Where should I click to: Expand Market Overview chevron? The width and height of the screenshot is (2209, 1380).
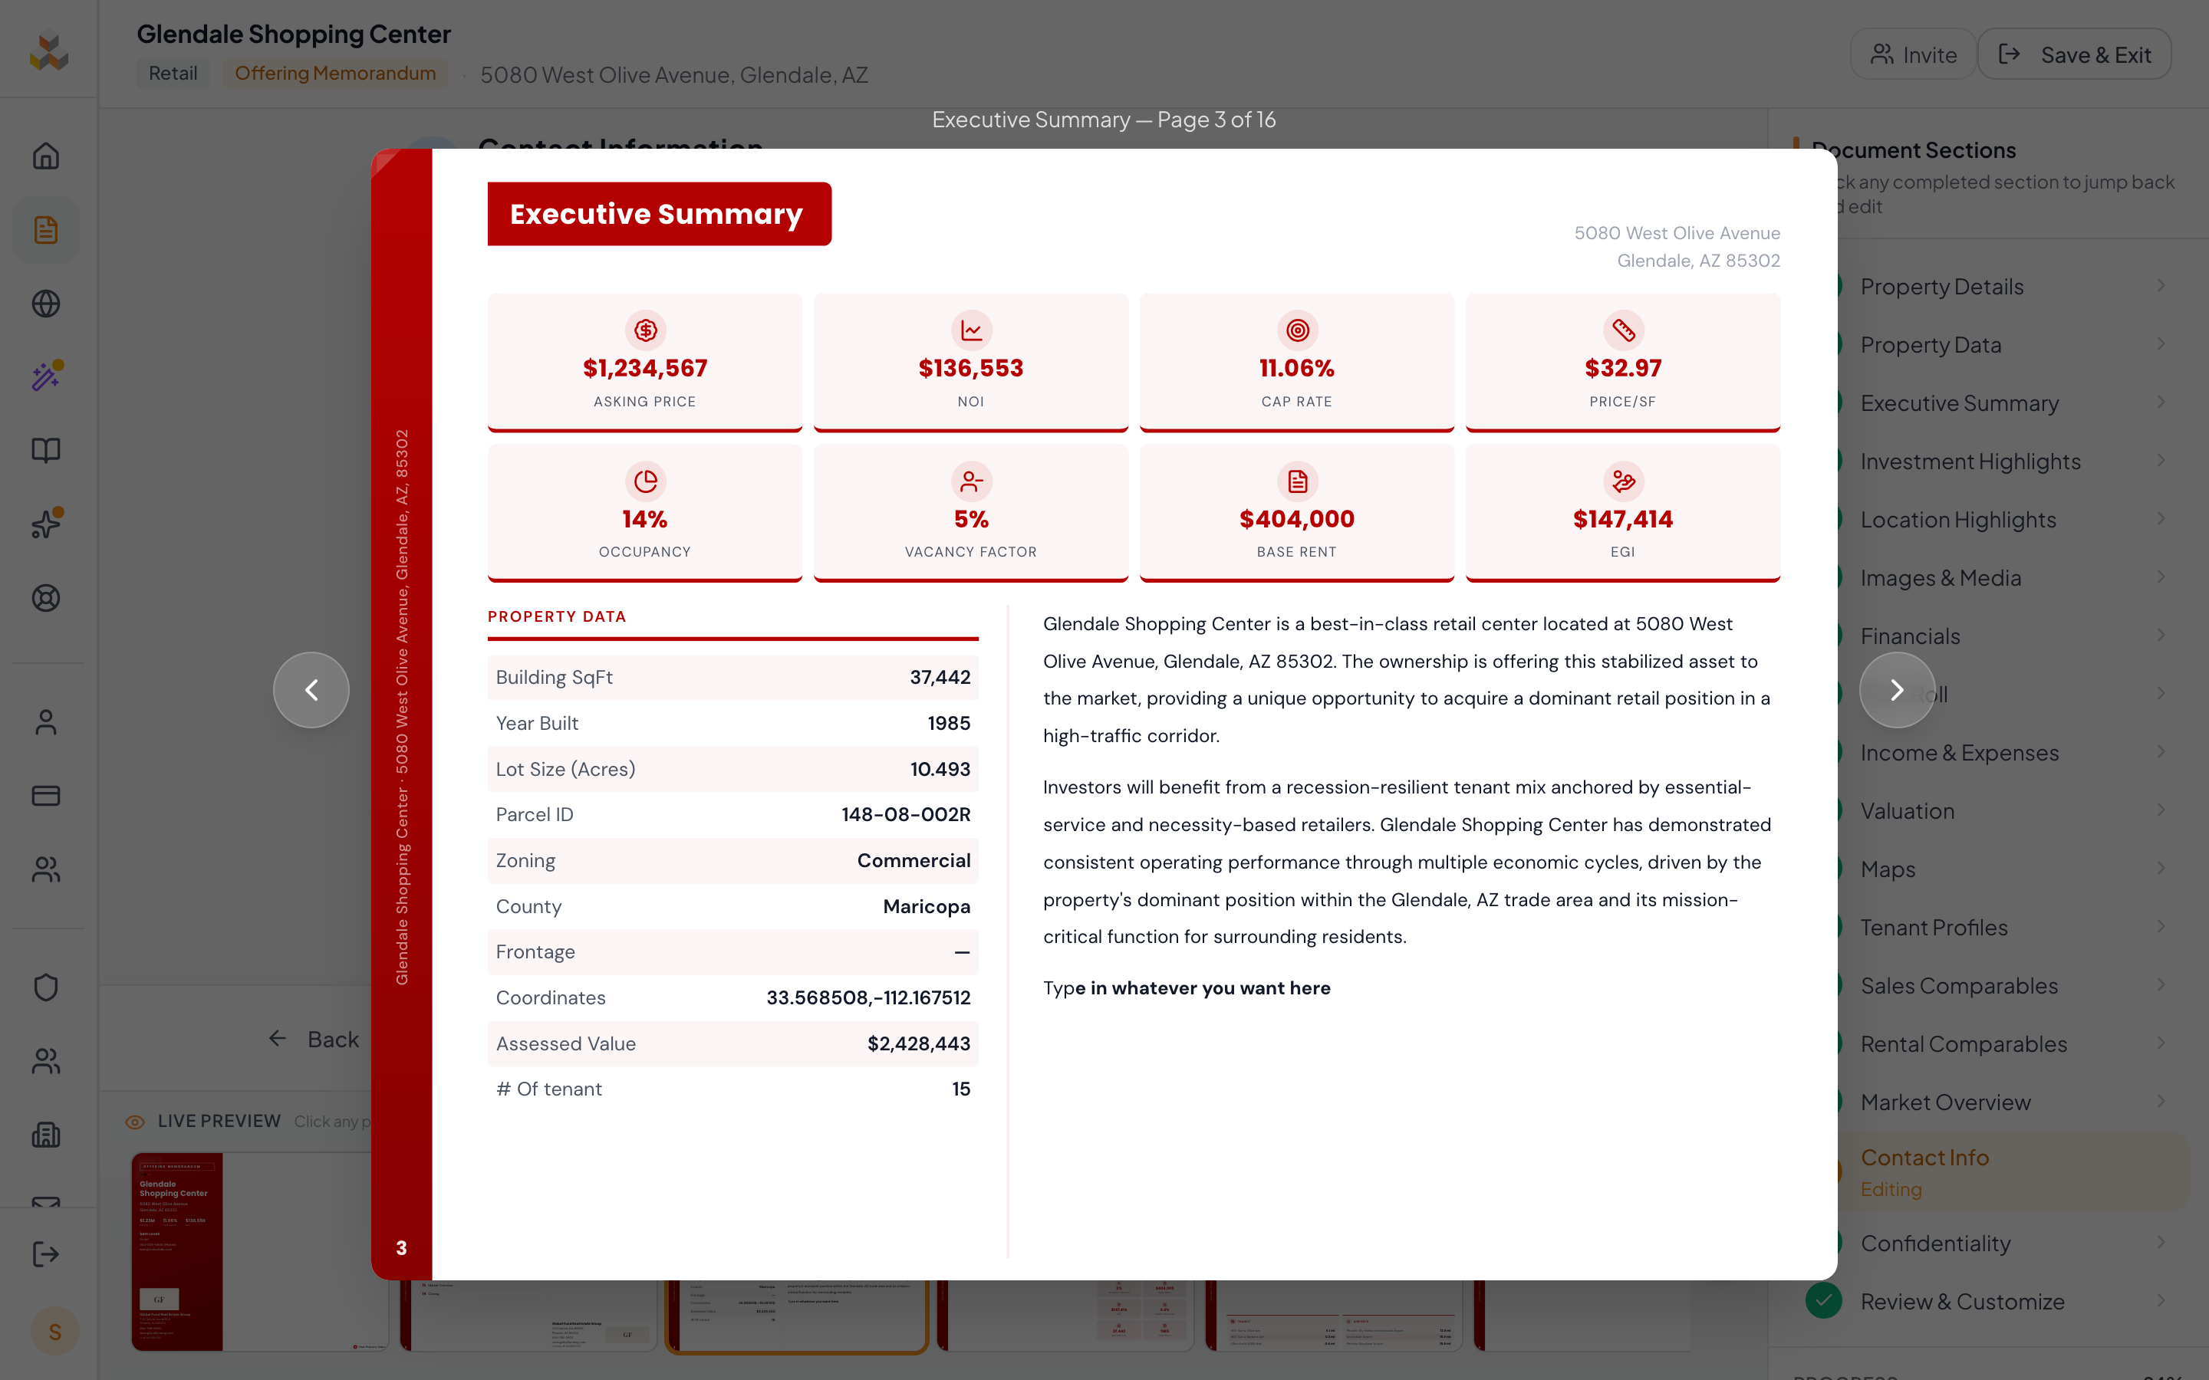2161,1102
